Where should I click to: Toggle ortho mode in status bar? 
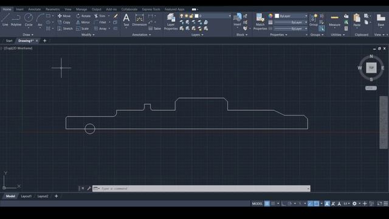pyautogui.click(x=284, y=204)
